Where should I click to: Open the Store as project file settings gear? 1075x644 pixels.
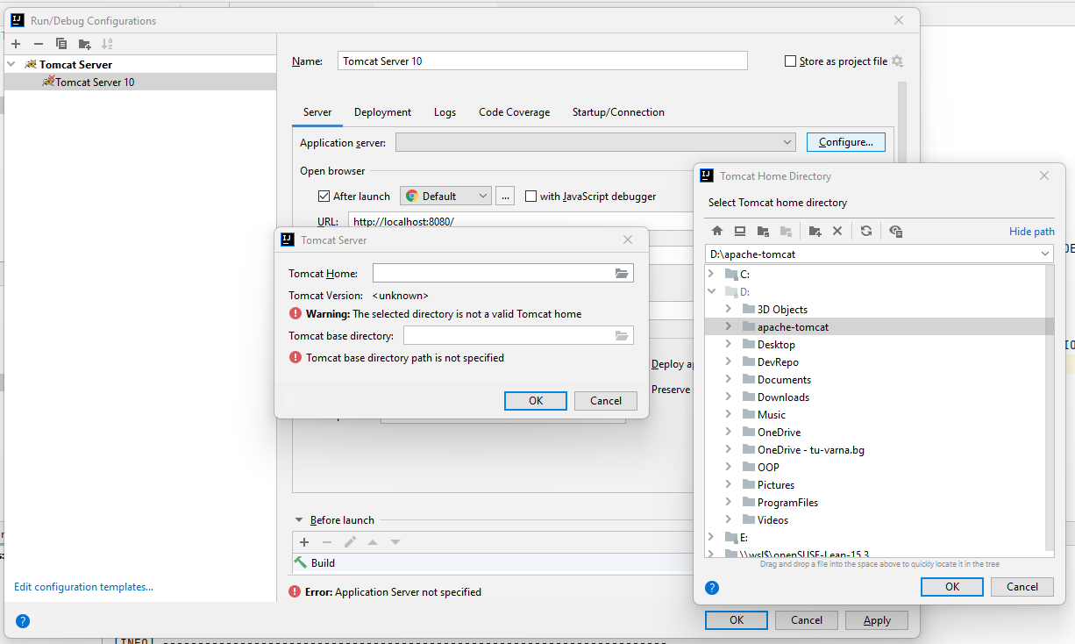897,61
